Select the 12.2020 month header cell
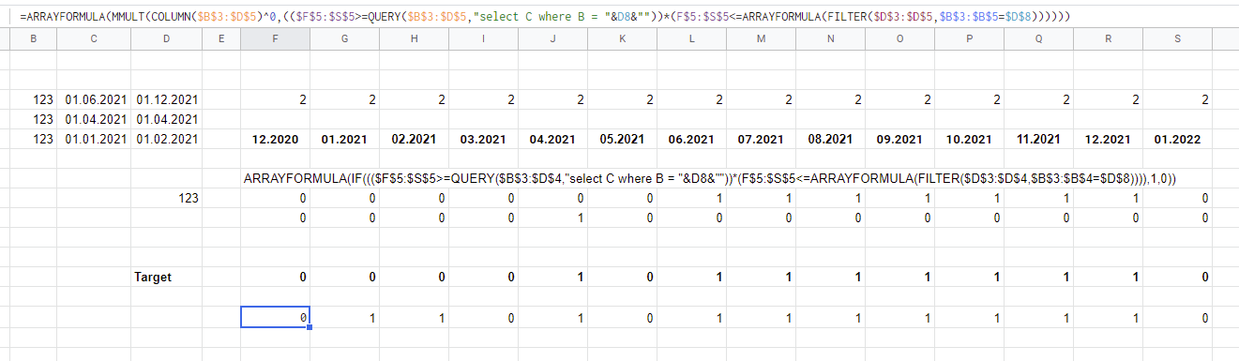This screenshot has width=1239, height=361. point(276,139)
